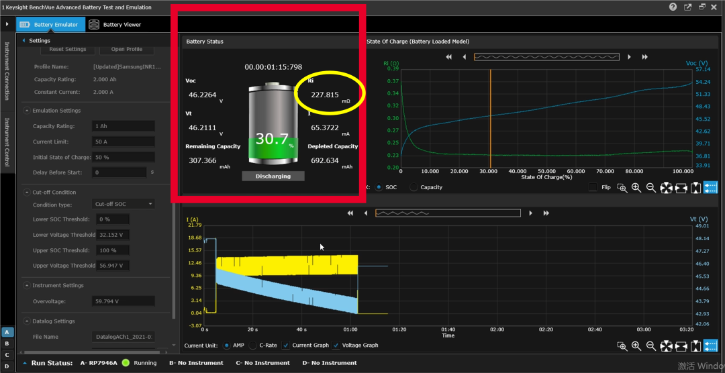Jump to start of SOC chart
This screenshot has height=373, width=725.
[x=448, y=57]
